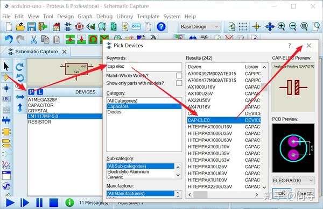Zoom out with magnifier minus

click(x=293, y=27)
